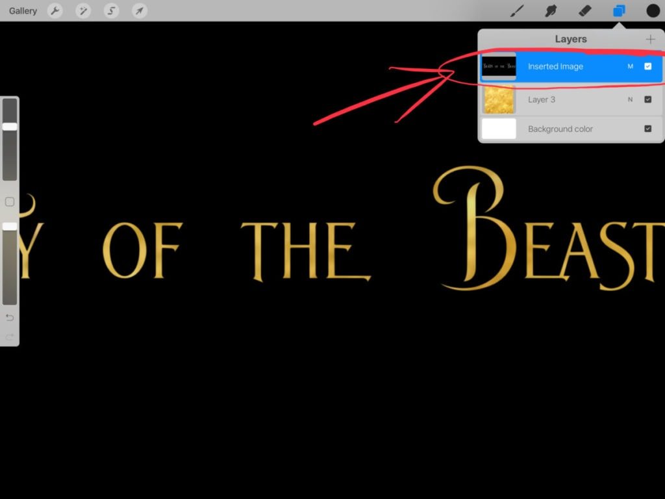The image size is (665, 499).
Task: Select the Smudge tool
Action: (x=551, y=11)
